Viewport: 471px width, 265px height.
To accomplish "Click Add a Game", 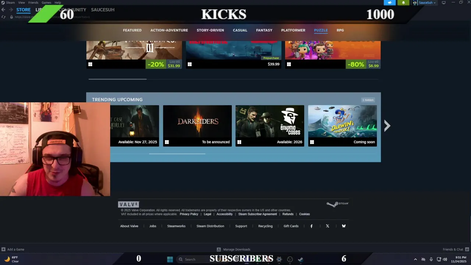I will click(x=13, y=249).
